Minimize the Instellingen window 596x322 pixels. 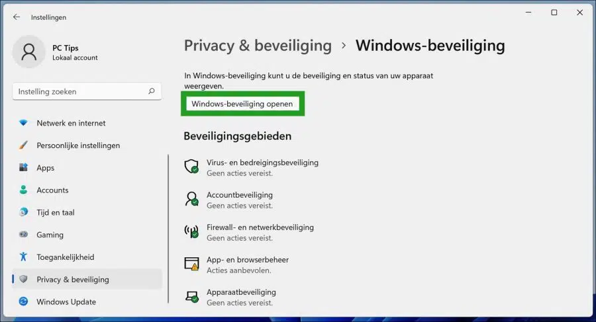tap(528, 13)
